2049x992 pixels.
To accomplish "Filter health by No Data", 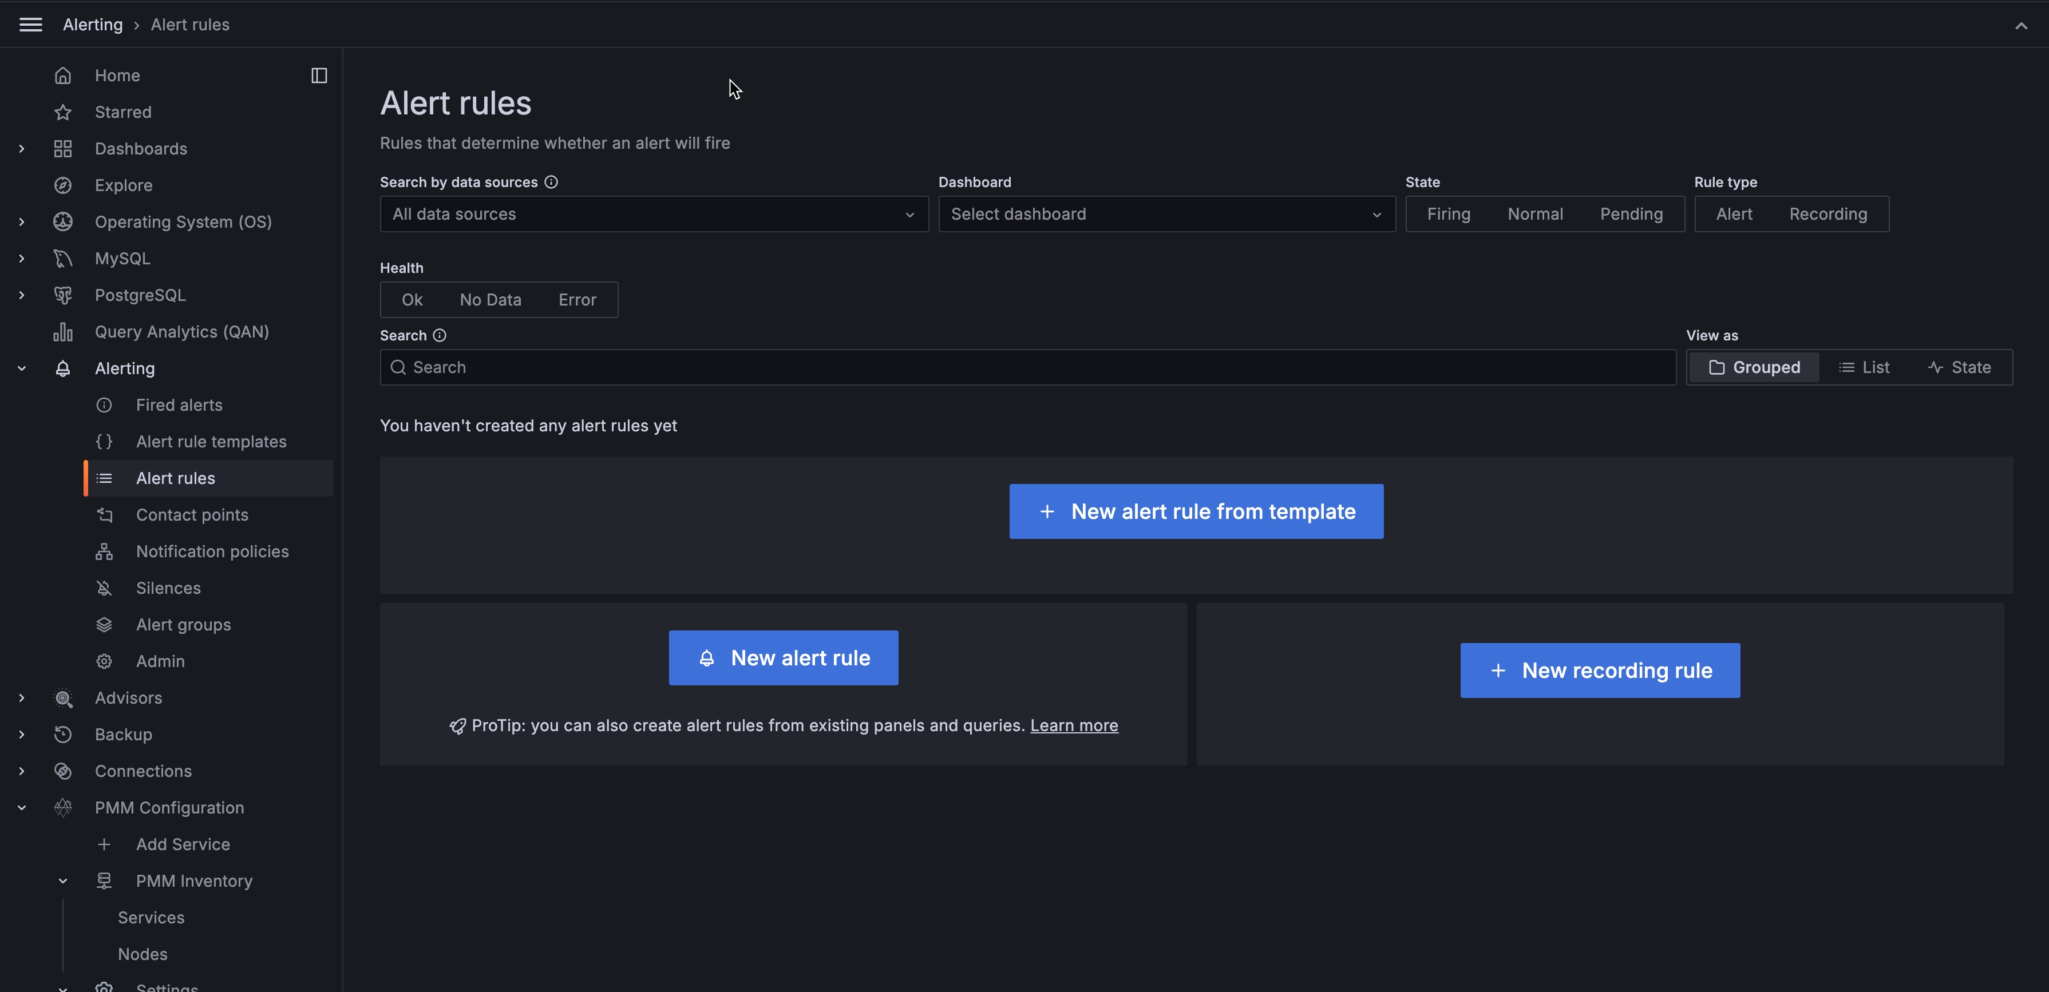I will tap(490, 300).
